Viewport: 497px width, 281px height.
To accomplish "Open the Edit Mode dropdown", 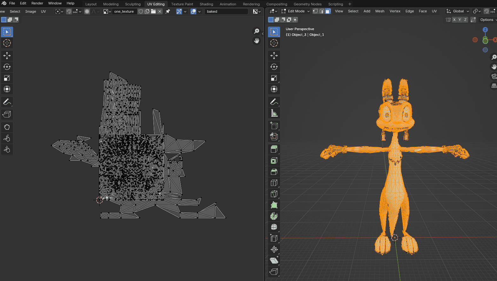I will pyautogui.click(x=296, y=11).
